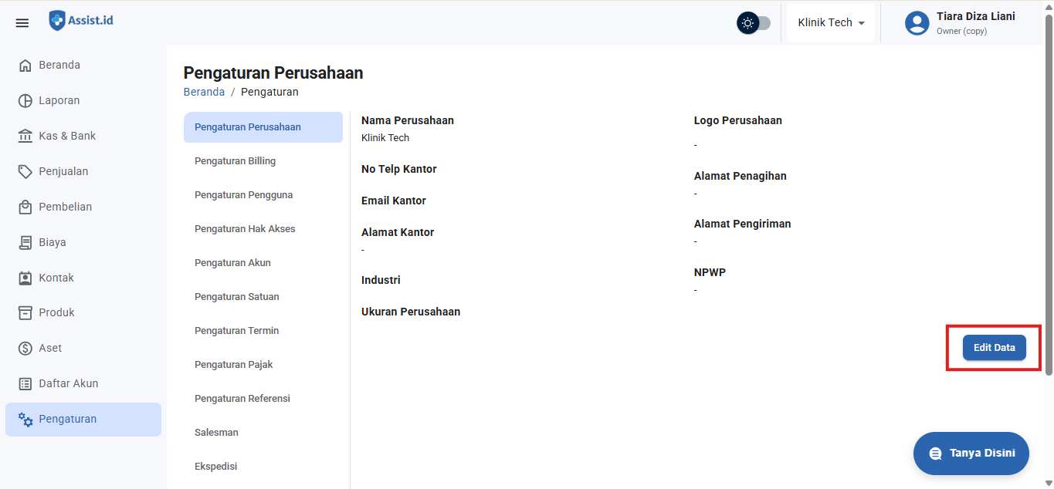Click the Pembelian shopping bag icon

25,207
